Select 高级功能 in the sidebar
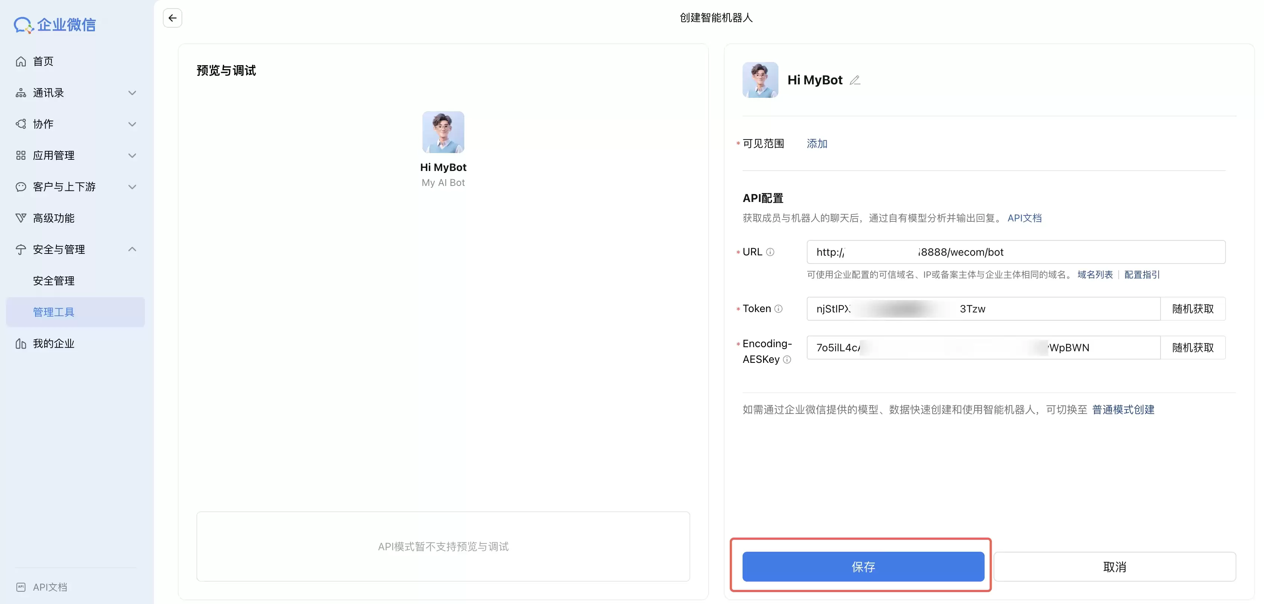 coord(55,218)
